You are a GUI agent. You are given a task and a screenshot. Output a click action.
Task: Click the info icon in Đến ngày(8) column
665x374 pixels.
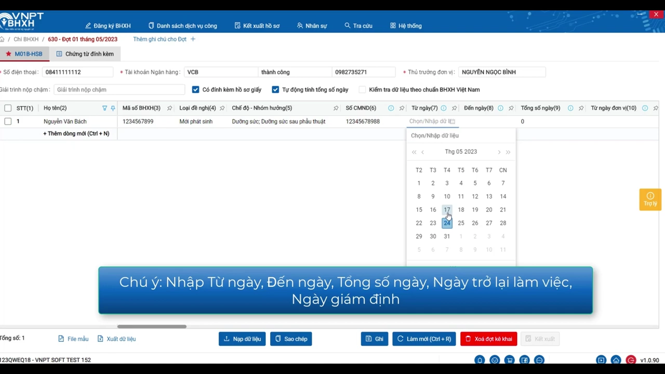click(500, 108)
